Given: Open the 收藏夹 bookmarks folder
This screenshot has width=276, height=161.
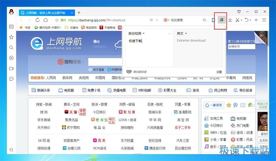Looking at the screenshot, I should point(72,28).
